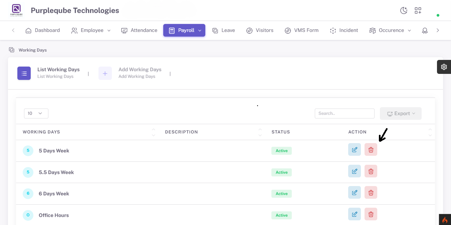
Task: Click the Office Hours name
Action: [x=54, y=215]
